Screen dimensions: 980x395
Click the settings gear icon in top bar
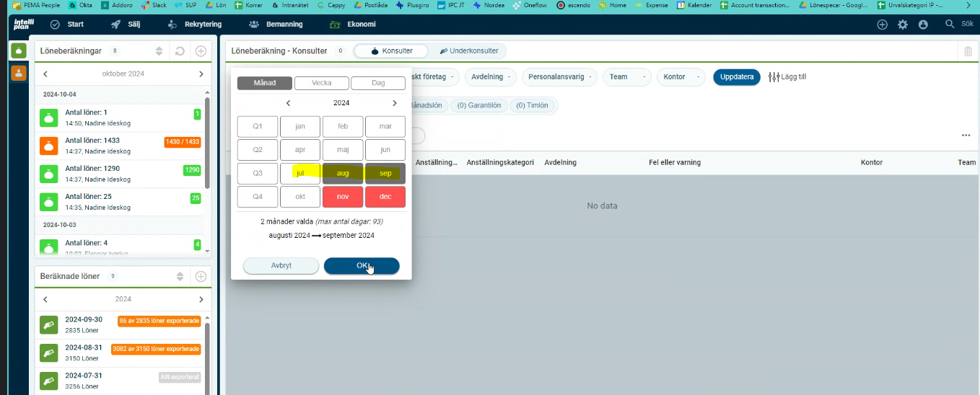tap(903, 25)
